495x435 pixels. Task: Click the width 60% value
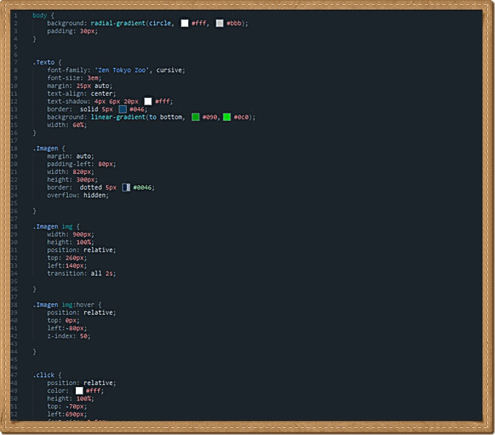point(78,125)
